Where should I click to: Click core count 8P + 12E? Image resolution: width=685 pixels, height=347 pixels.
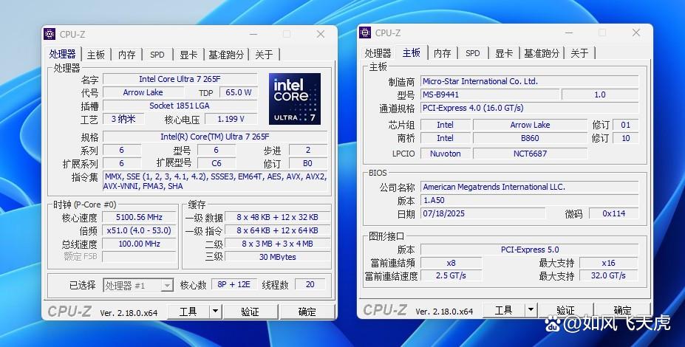234,284
